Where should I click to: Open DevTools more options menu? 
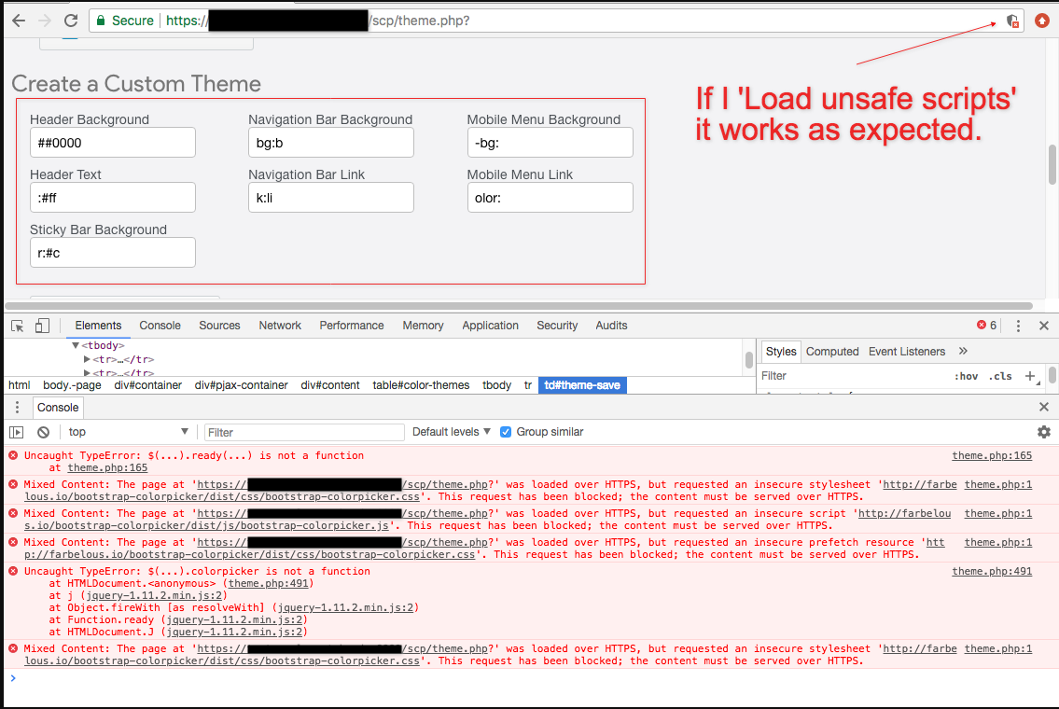pos(1018,326)
